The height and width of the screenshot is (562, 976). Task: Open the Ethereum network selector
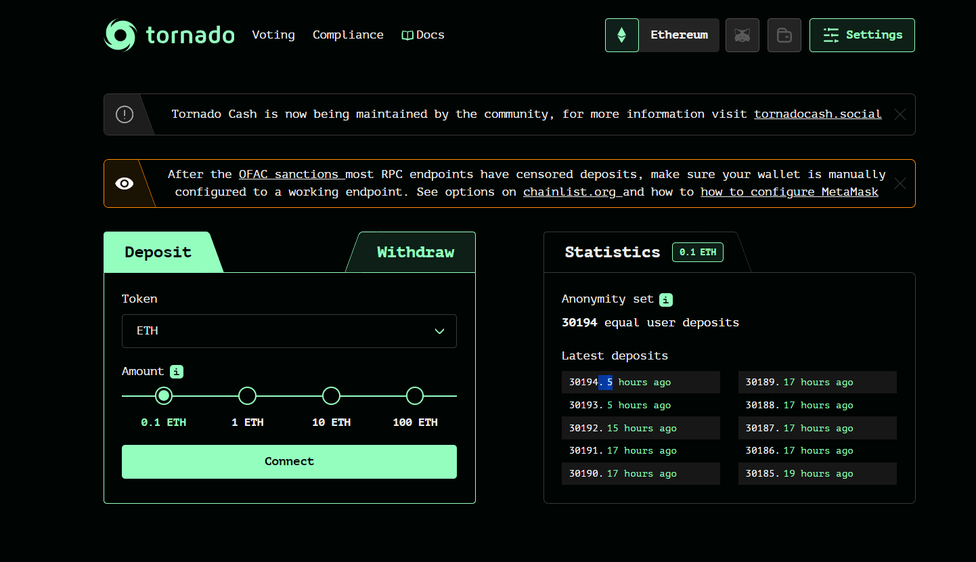(x=679, y=35)
